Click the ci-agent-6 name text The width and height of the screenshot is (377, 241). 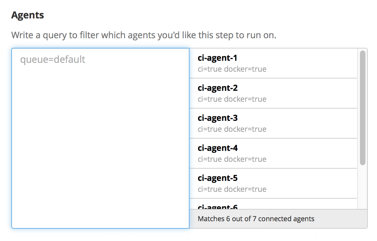click(x=217, y=207)
